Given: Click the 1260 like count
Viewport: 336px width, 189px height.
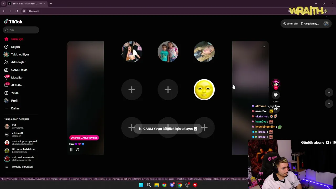Looking at the screenshot, I should (276, 102).
